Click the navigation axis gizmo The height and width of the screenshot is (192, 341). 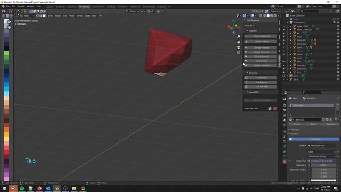pyautogui.click(x=233, y=27)
